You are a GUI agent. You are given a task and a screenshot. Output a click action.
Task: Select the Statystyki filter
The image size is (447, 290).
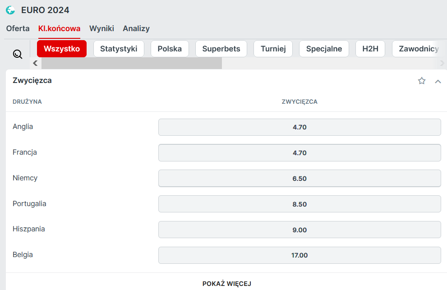[119, 49]
